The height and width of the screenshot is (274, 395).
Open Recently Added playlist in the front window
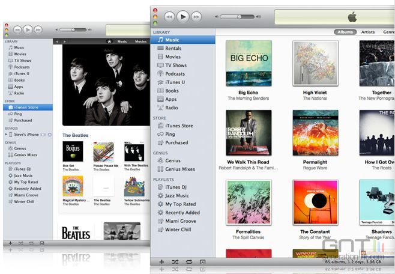tap(183, 213)
